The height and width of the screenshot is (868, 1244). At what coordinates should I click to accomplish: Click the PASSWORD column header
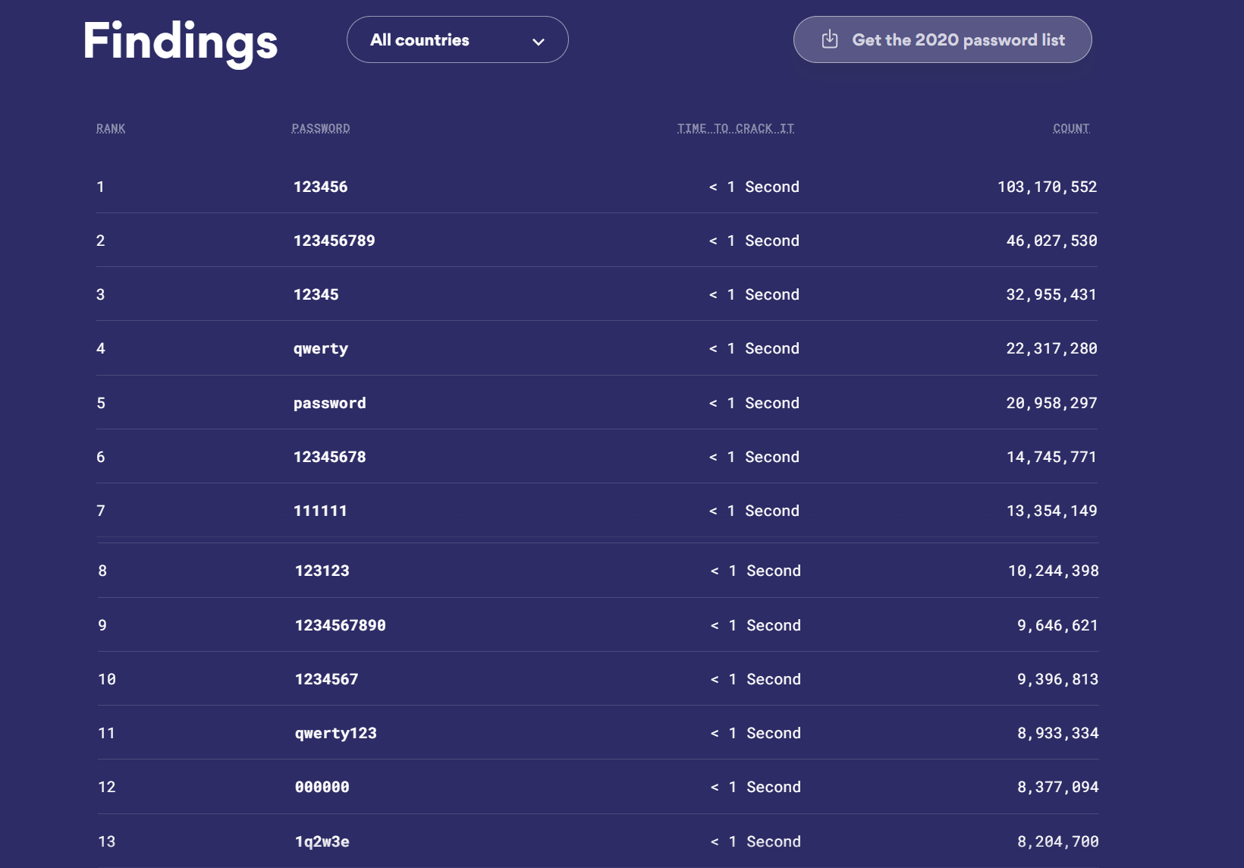(321, 128)
